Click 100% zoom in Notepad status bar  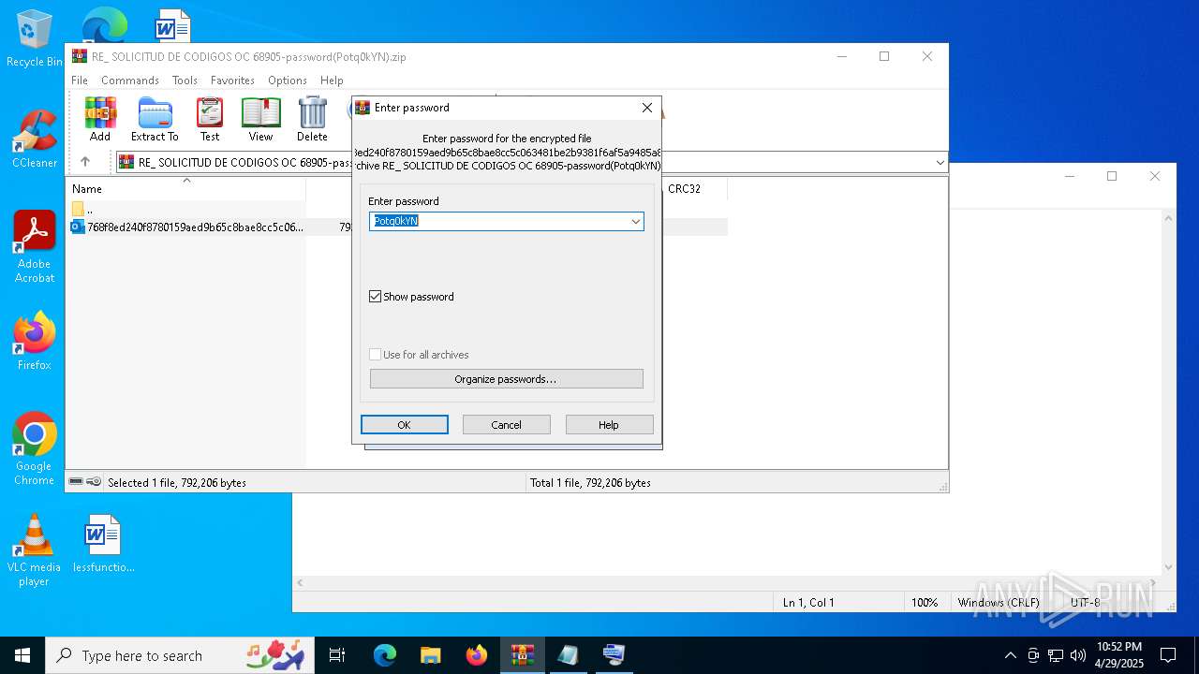tap(925, 603)
